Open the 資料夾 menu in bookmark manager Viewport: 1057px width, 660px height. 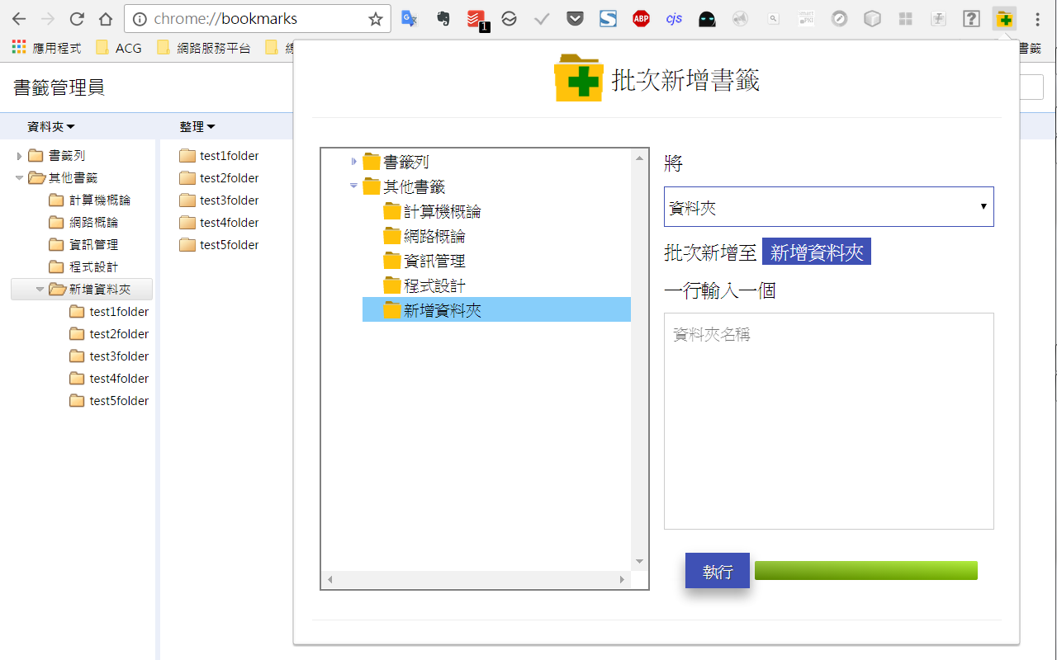point(51,126)
